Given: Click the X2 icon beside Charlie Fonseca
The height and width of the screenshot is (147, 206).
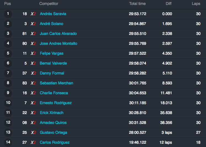Looking at the screenshot, I should 33,93.
